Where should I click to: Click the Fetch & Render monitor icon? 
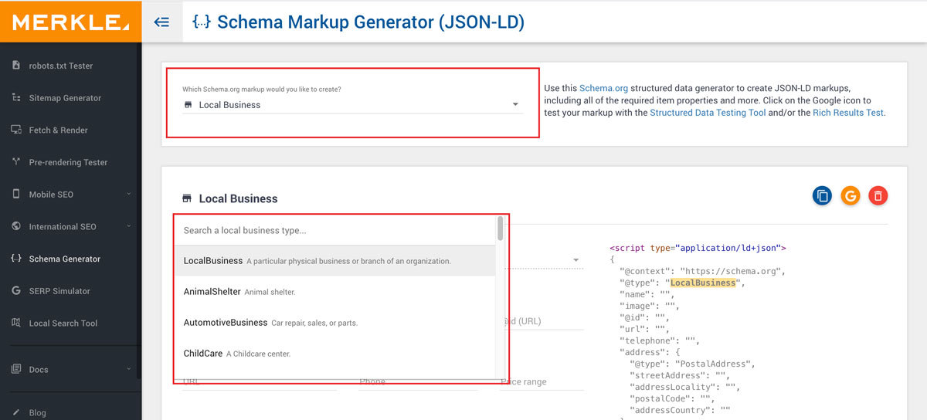point(15,130)
